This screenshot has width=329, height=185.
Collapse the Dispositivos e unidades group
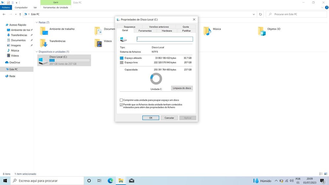37,52
